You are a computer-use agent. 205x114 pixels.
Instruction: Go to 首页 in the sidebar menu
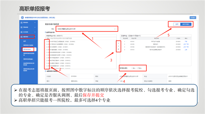(25, 41)
